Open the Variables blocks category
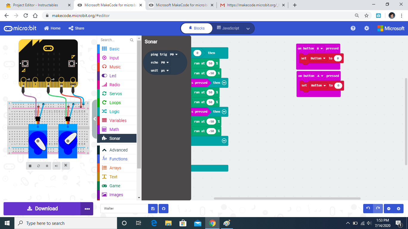408x229 pixels. (117, 120)
